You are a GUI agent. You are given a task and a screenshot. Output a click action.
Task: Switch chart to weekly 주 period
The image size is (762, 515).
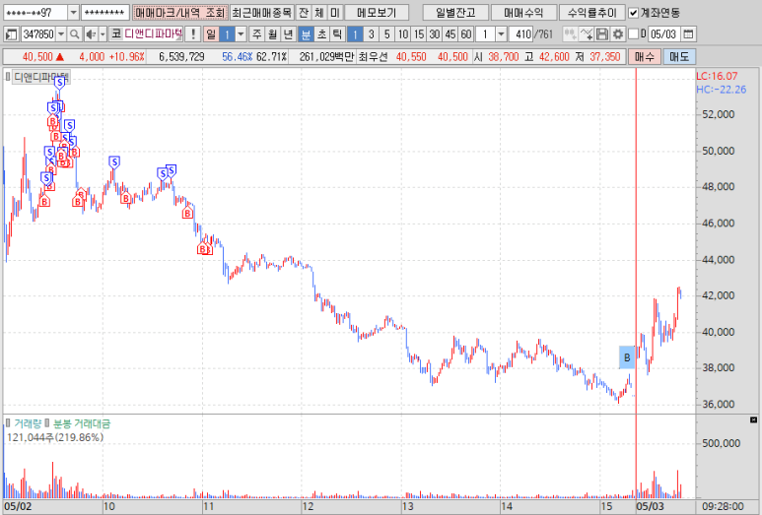coord(257,34)
